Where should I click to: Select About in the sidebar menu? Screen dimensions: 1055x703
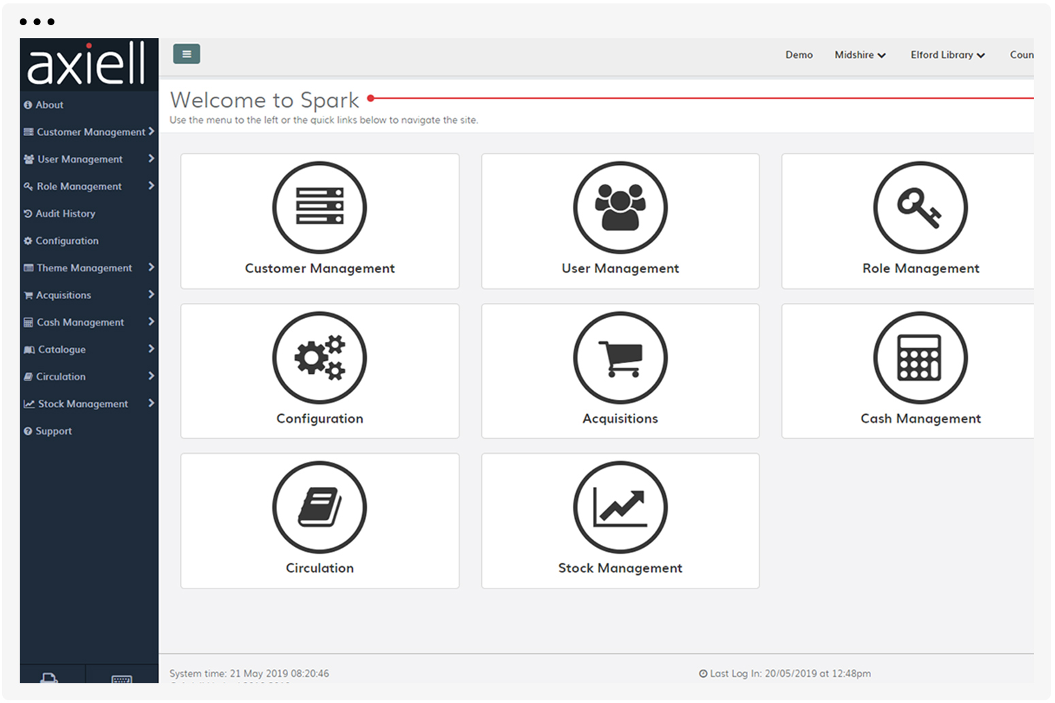[x=49, y=105]
